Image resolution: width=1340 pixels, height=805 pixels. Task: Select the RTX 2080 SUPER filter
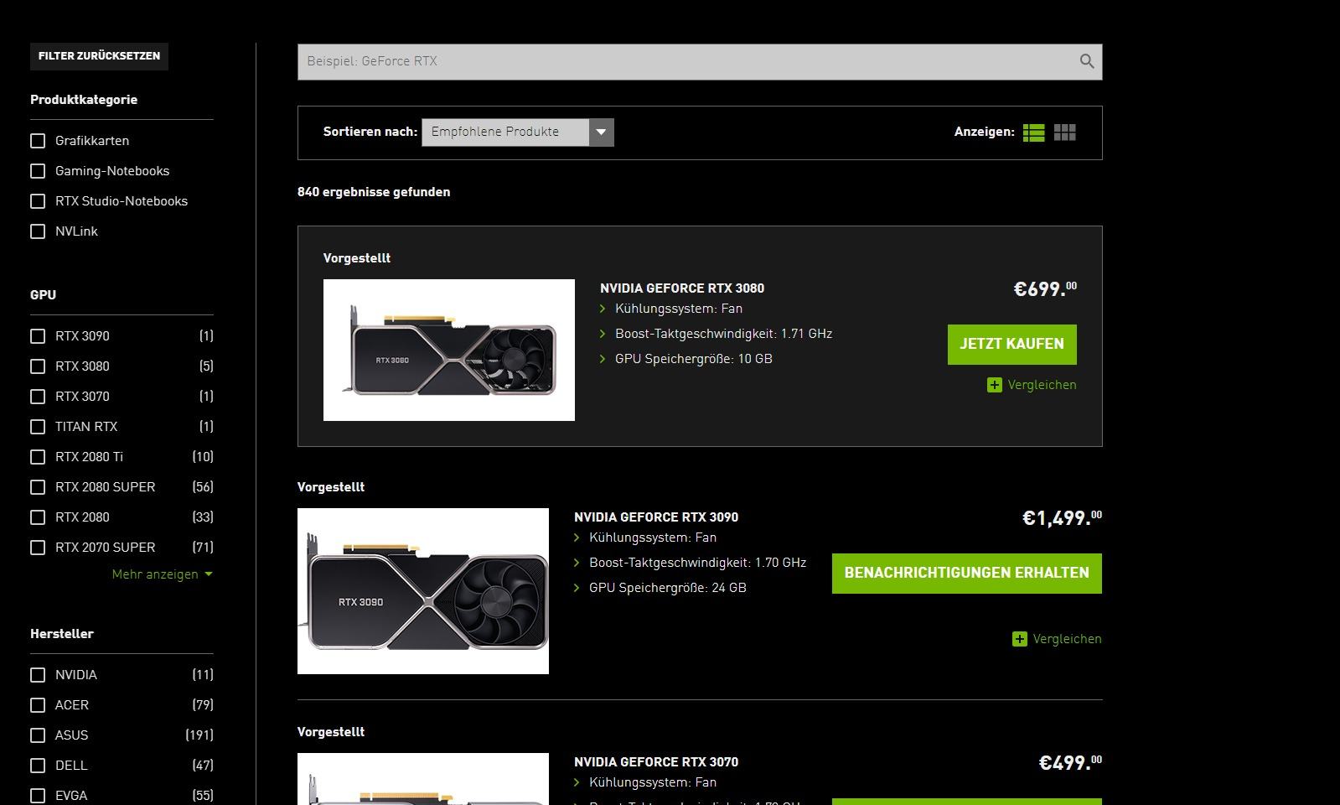tap(38, 487)
